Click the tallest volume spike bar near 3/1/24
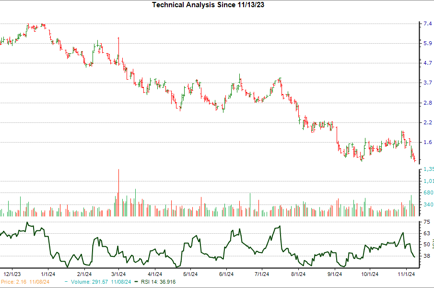 click(118, 192)
